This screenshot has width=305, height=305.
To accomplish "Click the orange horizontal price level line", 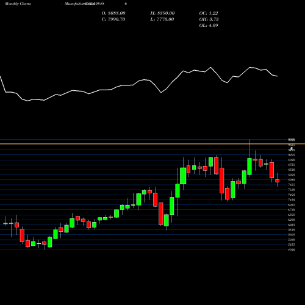I will pyautogui.click(x=152, y=144).
